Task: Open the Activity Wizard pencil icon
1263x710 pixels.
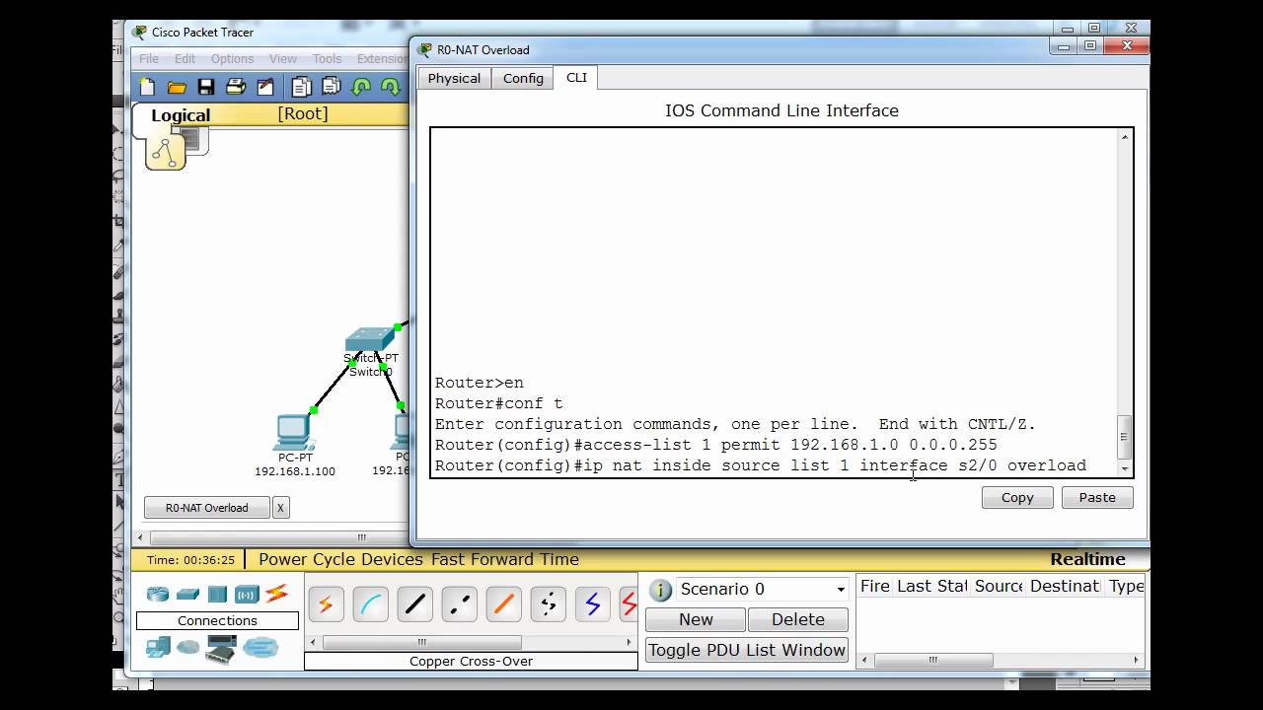Action: pos(265,87)
